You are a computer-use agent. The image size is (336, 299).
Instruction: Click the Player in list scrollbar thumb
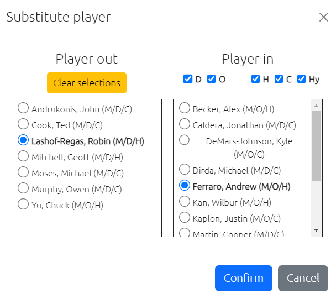[x=316, y=146]
